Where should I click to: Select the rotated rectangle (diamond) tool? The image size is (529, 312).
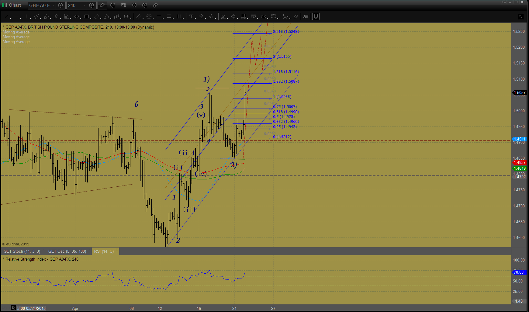(97, 16)
